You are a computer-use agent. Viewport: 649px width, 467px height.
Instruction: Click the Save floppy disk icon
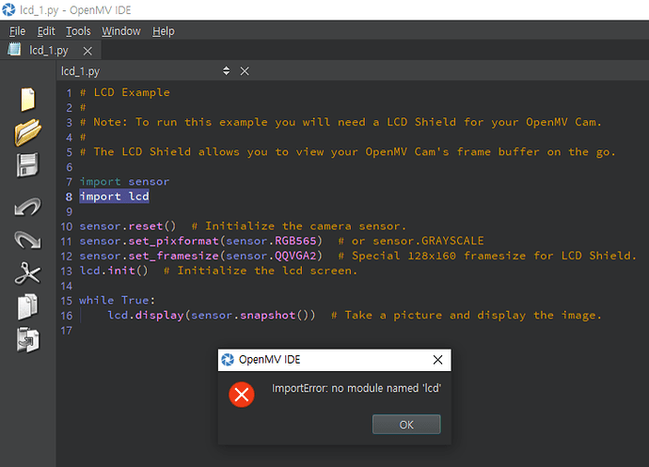pos(27,165)
